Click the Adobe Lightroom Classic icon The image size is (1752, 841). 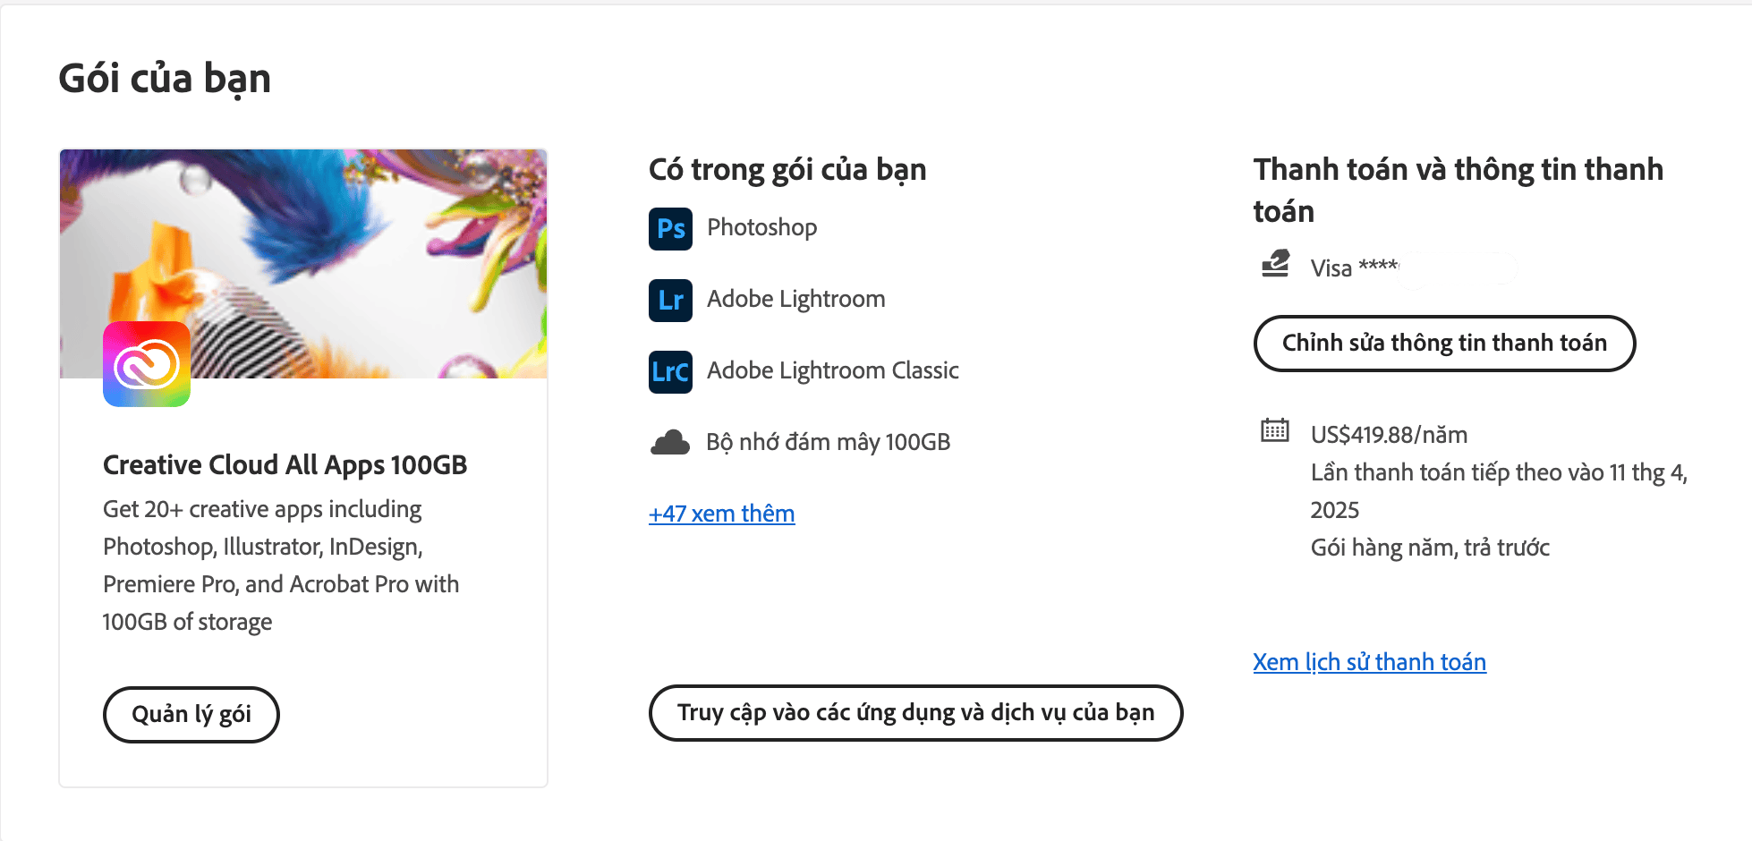(669, 372)
